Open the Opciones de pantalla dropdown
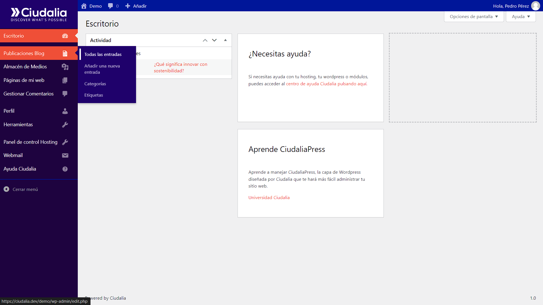Image resolution: width=543 pixels, height=305 pixels. click(474, 16)
